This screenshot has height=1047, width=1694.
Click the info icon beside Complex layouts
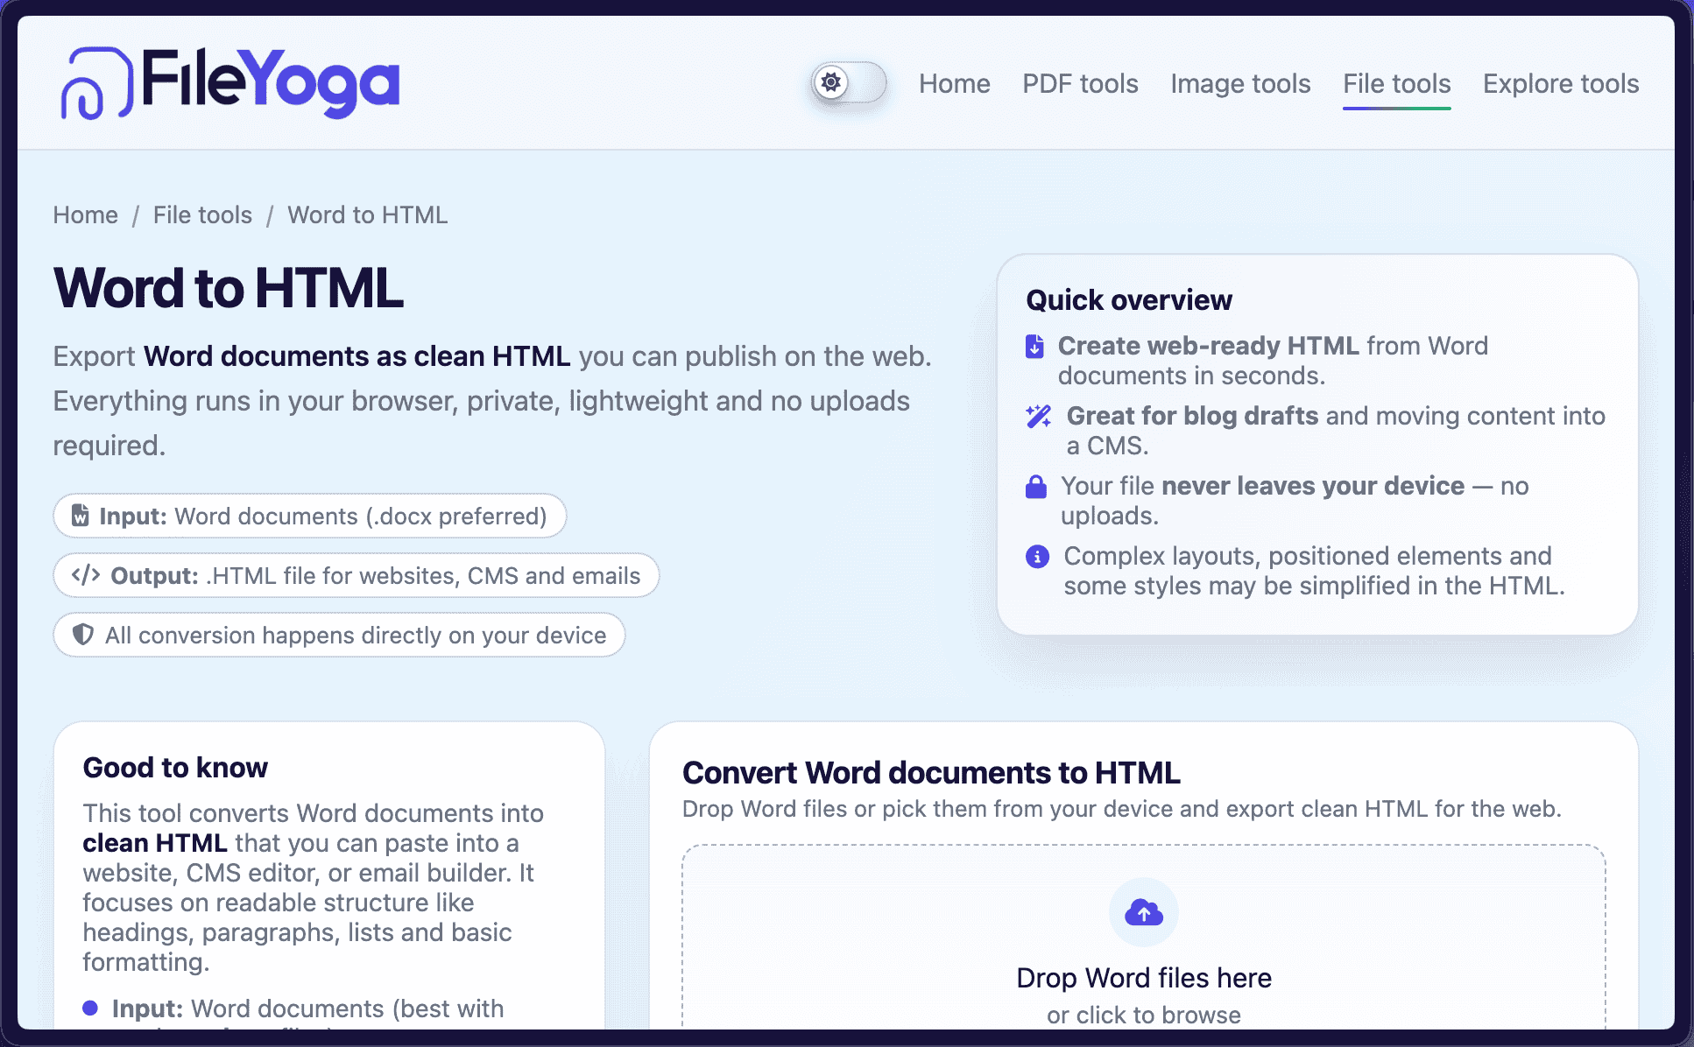pyautogui.click(x=1037, y=557)
